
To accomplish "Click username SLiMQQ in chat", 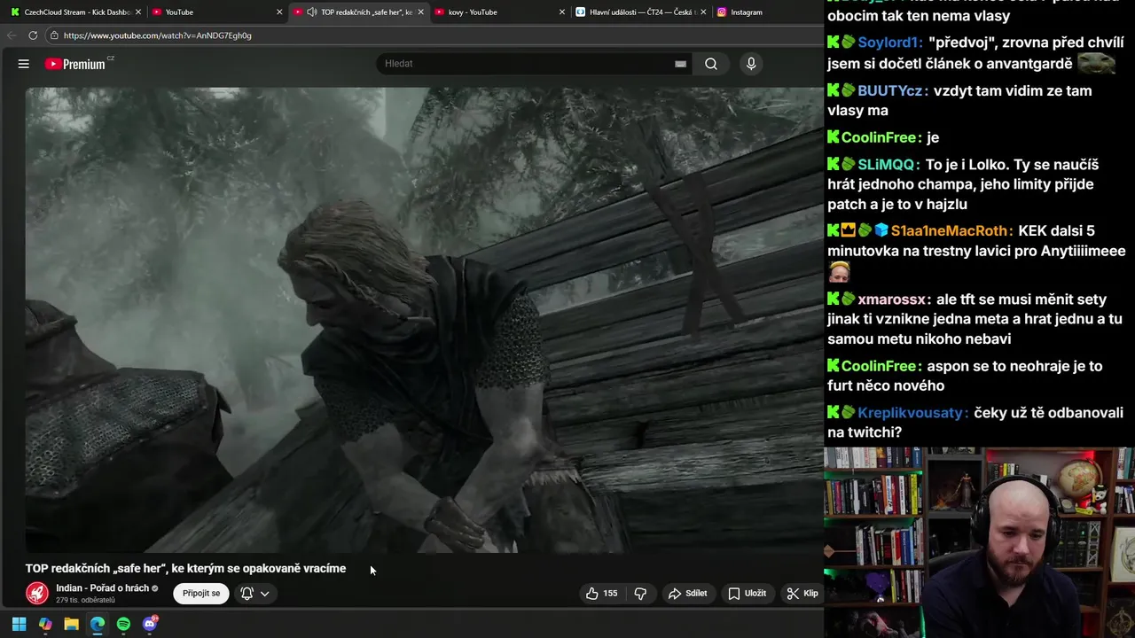I will pyautogui.click(x=886, y=165).
